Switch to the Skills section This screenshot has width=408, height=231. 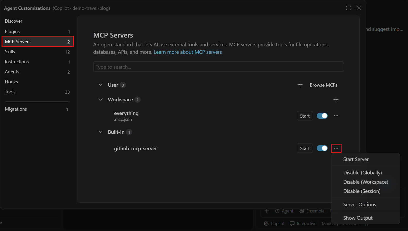pyautogui.click(x=37, y=52)
